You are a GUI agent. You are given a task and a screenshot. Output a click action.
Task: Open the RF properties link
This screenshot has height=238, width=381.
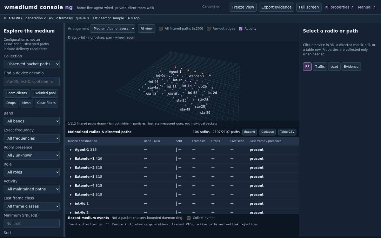(339, 7)
